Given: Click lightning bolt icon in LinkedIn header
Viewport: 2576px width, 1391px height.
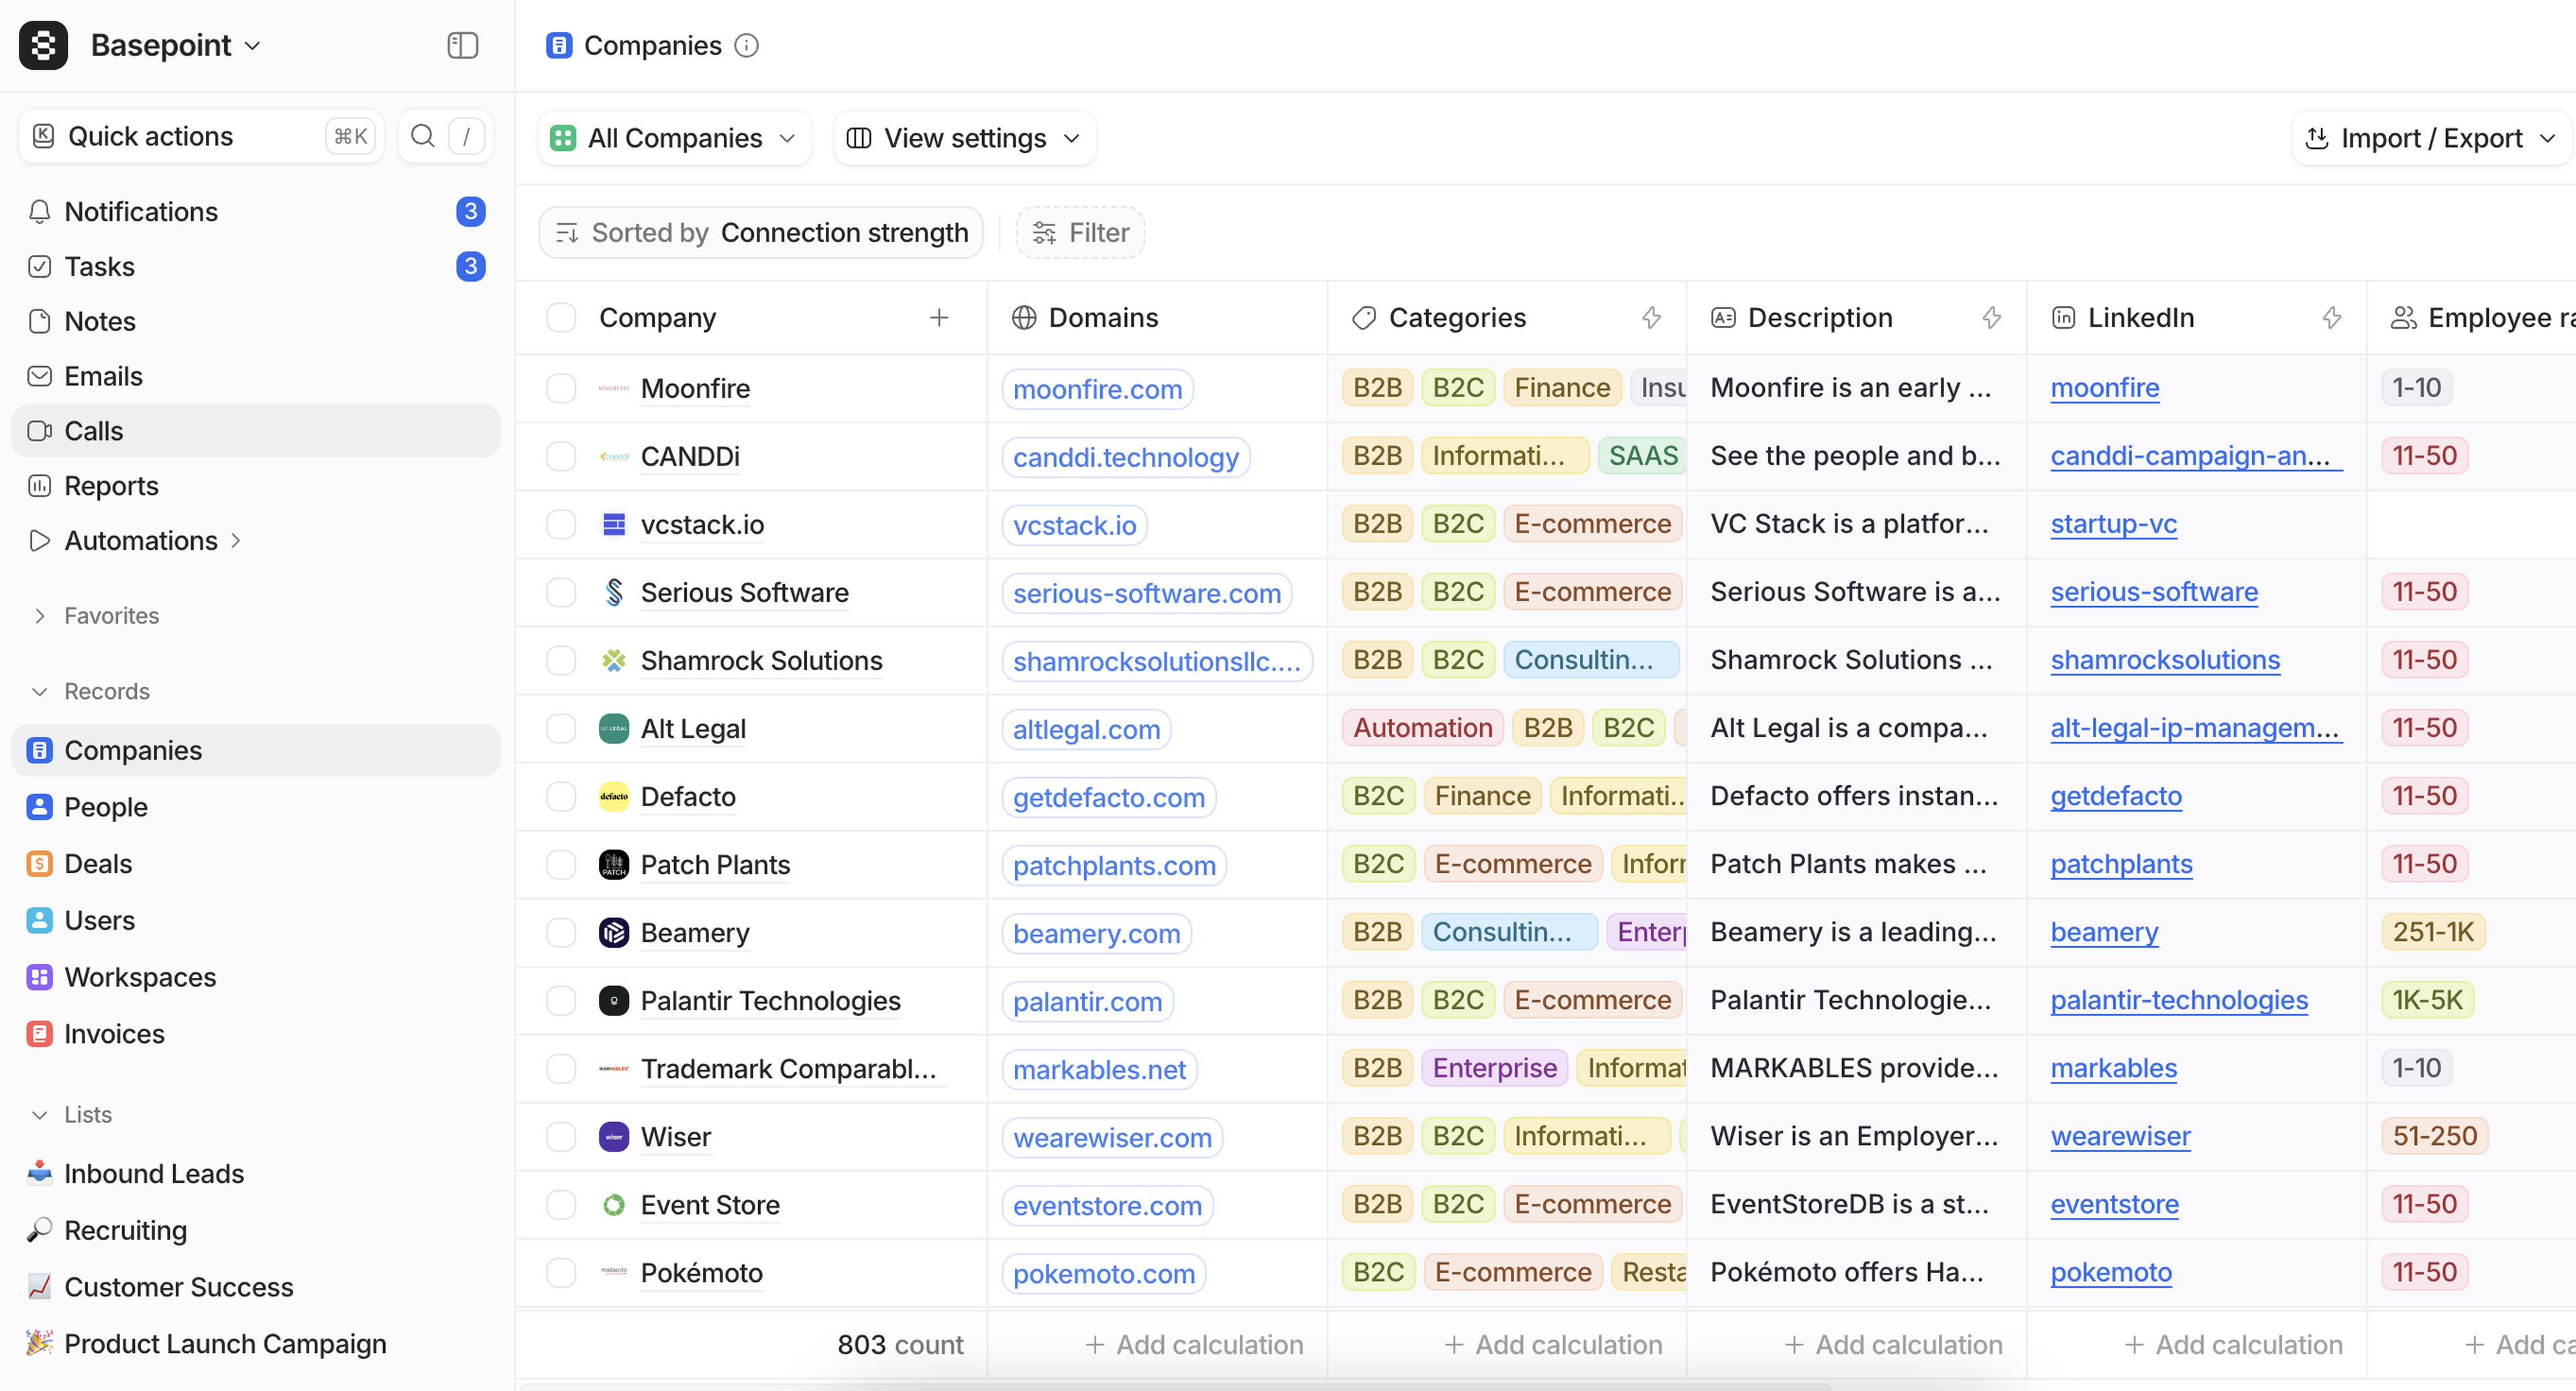Looking at the screenshot, I should coord(2331,318).
